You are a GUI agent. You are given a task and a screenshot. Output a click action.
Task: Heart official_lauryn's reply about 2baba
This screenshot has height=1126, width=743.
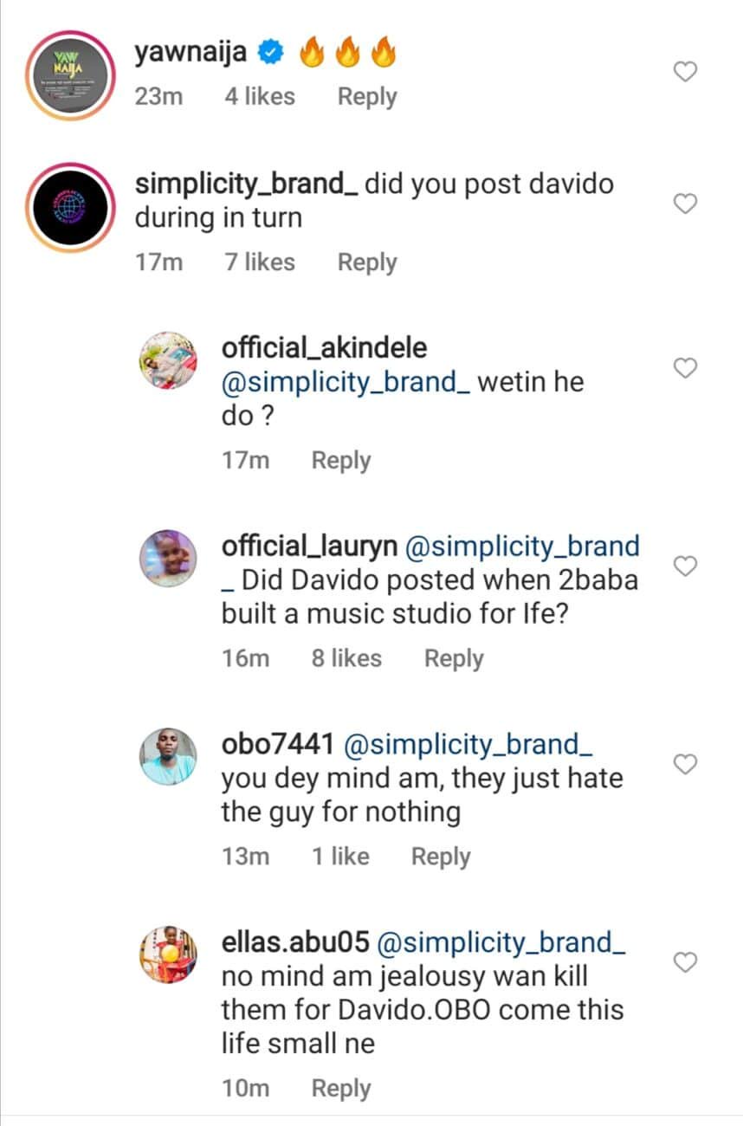pos(685,566)
